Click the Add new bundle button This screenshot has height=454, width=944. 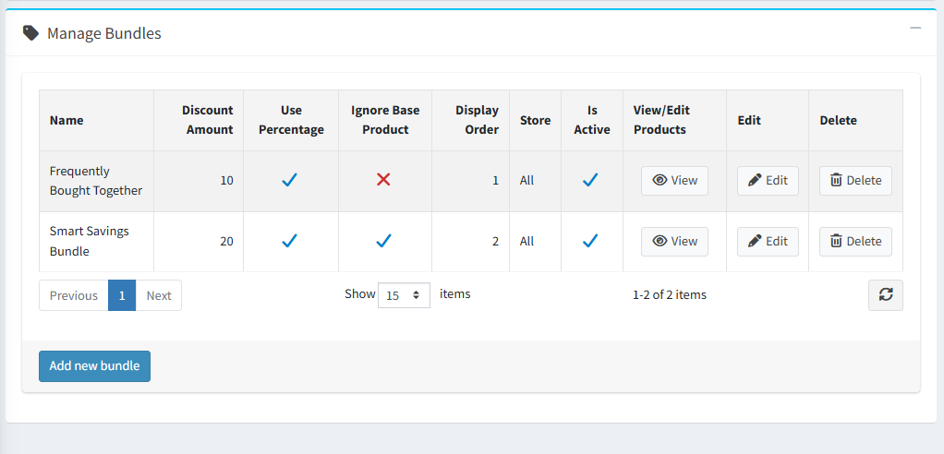[94, 366]
